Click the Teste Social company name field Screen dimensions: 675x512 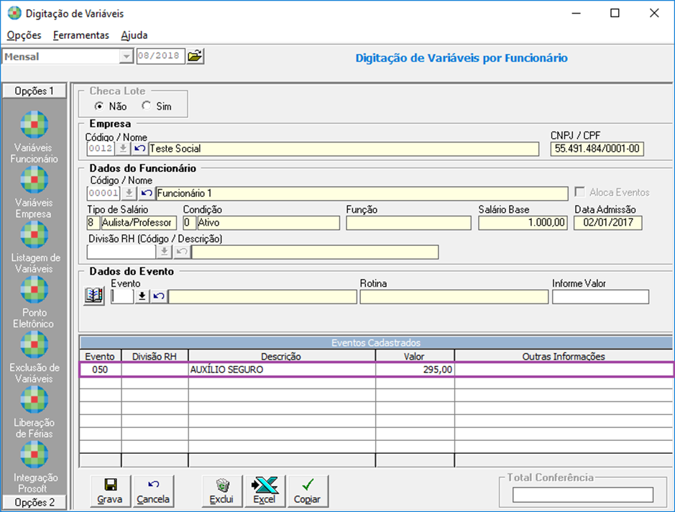tap(344, 149)
